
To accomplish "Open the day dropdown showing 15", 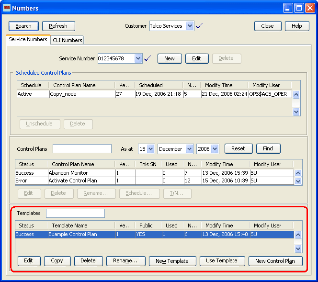I will tap(151, 149).
